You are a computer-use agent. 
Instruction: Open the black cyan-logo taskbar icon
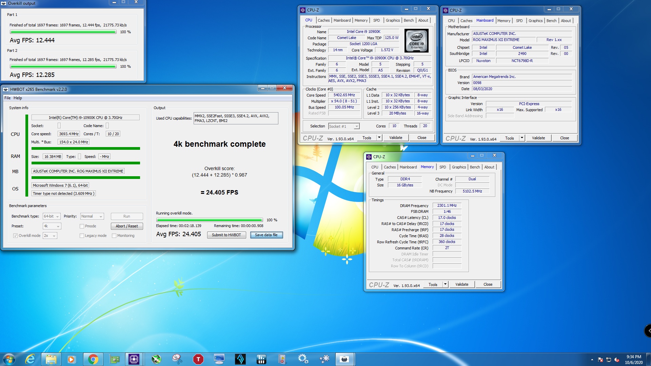(240, 359)
